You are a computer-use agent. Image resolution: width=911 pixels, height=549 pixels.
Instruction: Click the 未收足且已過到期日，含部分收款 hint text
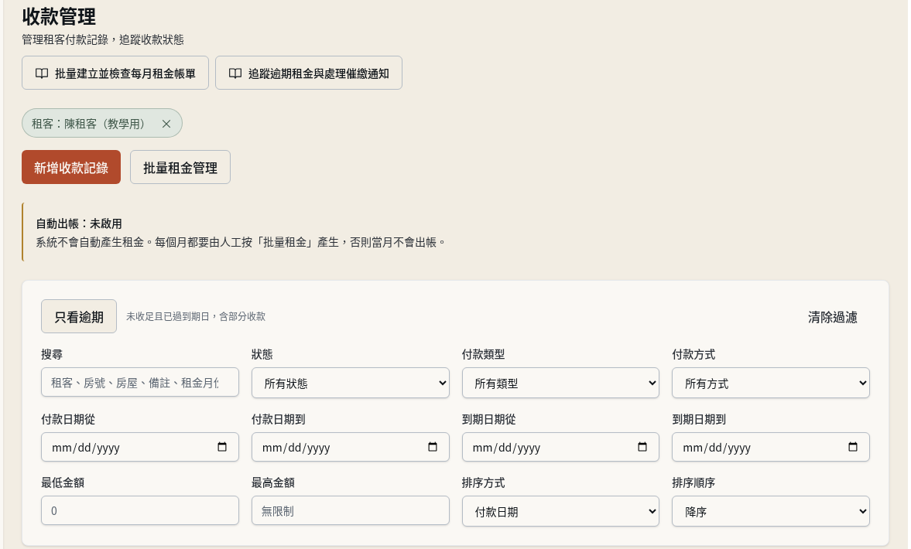click(x=196, y=316)
